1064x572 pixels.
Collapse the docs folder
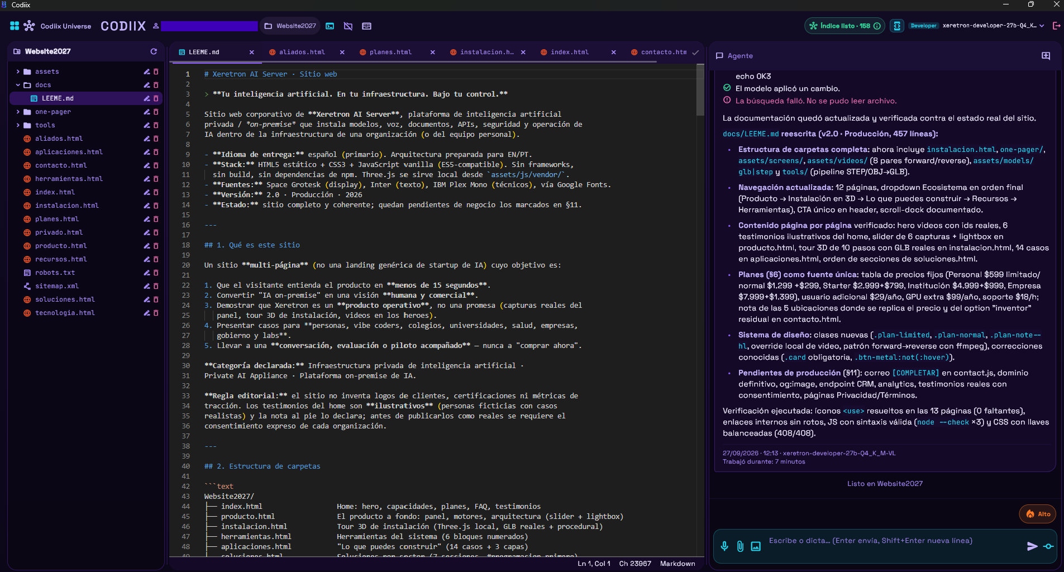(x=18, y=85)
